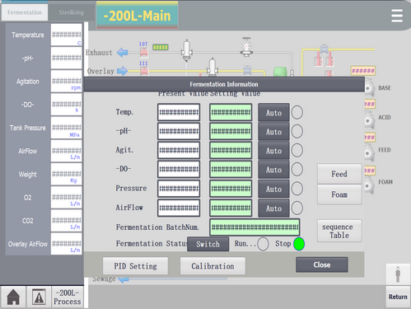Click the FEED pump icon
The image size is (411, 309).
(369, 153)
